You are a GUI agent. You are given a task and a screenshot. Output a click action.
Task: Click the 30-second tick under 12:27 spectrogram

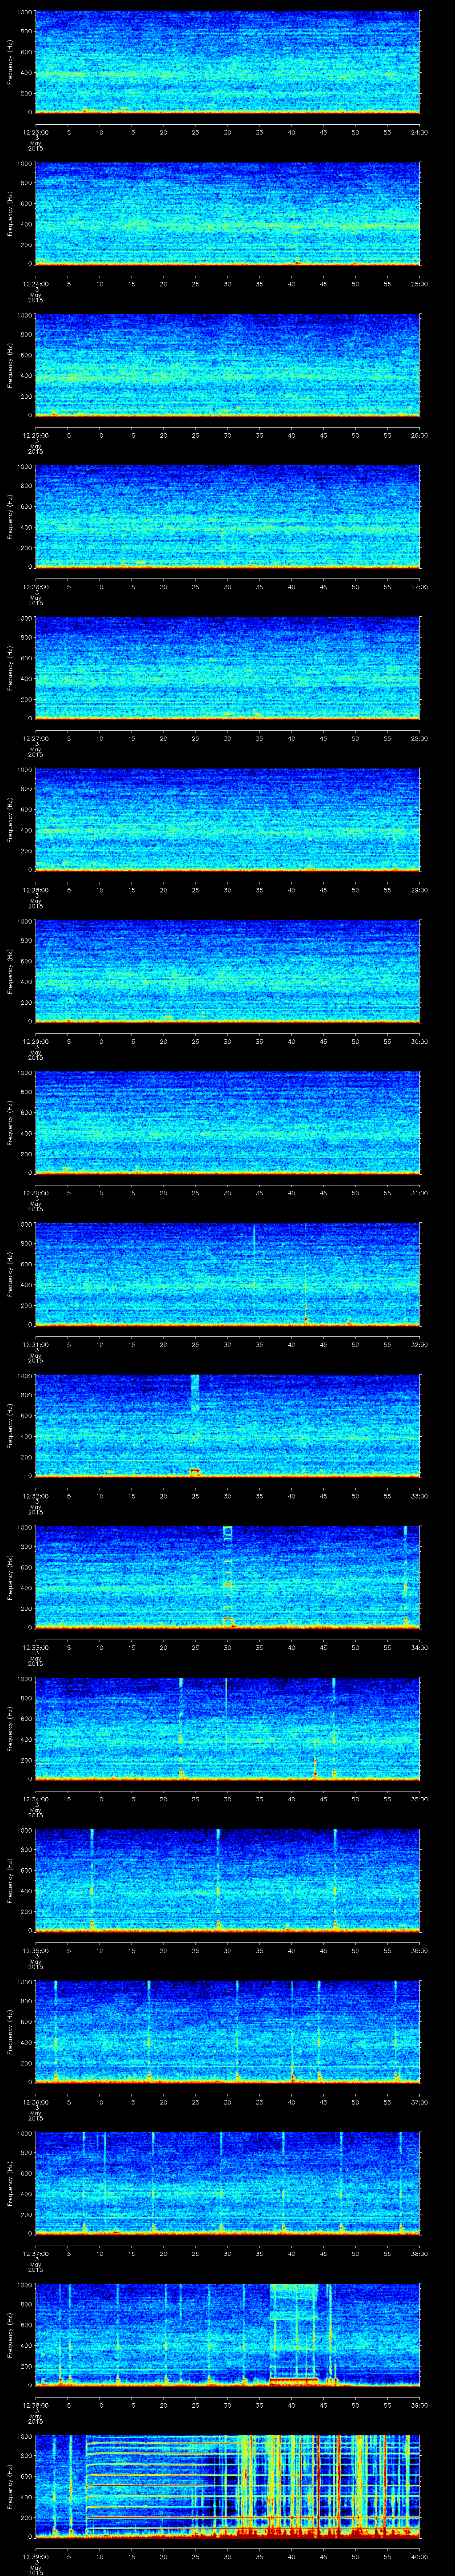point(227,738)
